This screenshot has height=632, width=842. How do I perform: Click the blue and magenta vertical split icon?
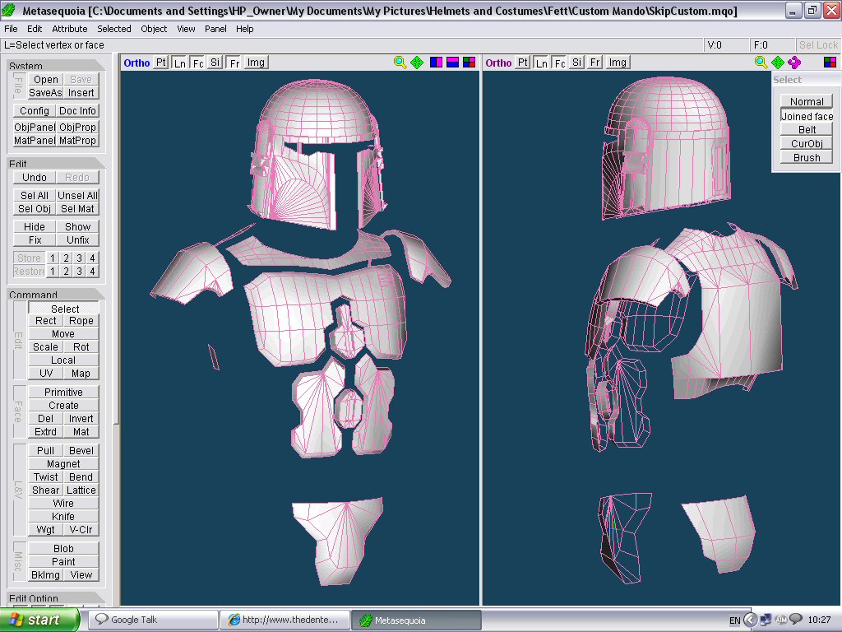tap(436, 63)
